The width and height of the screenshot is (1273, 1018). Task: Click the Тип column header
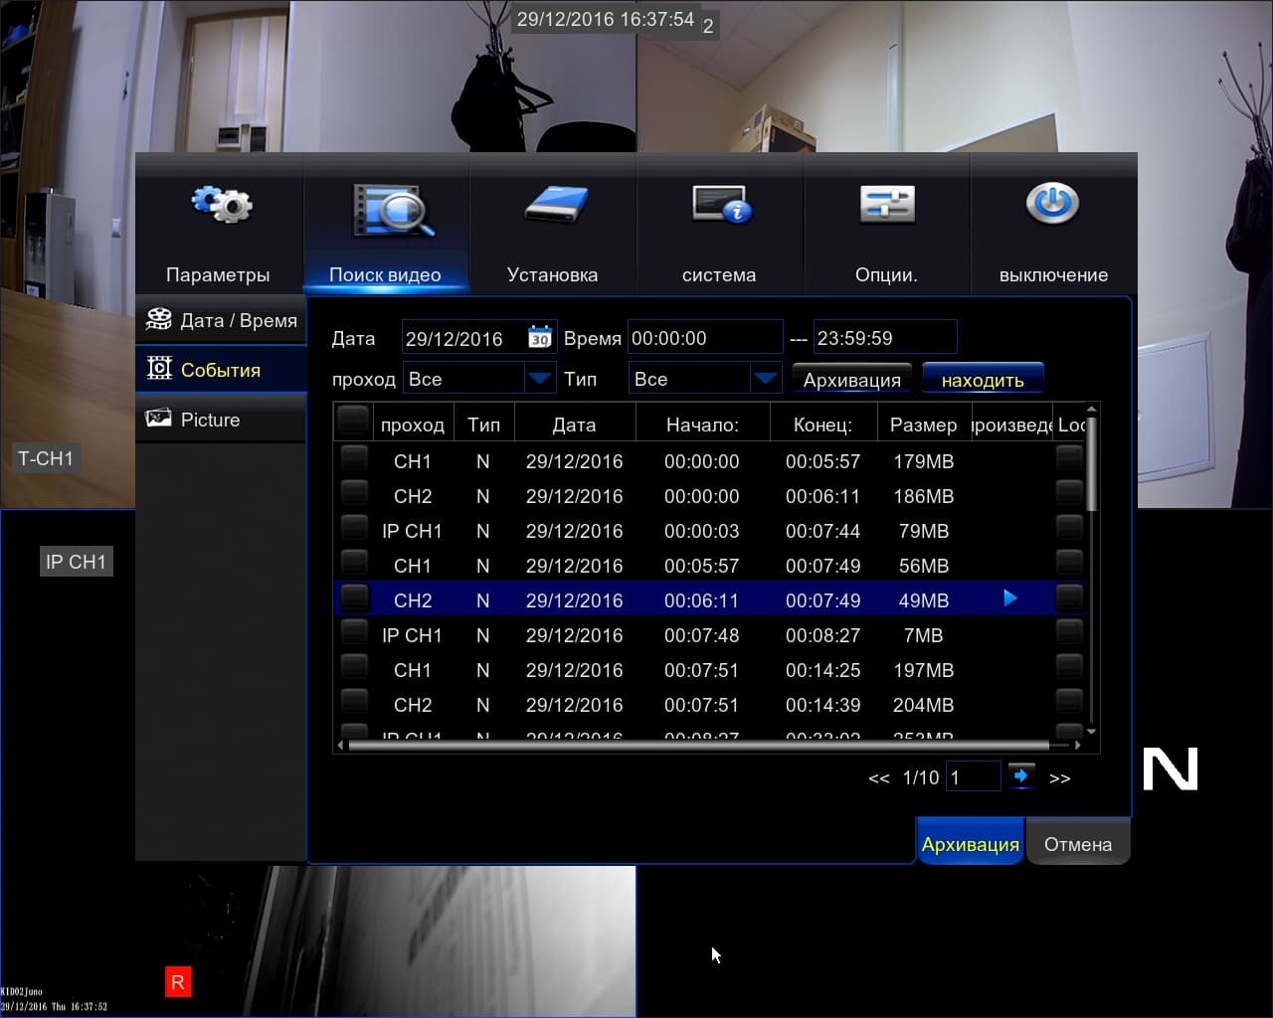tap(483, 424)
